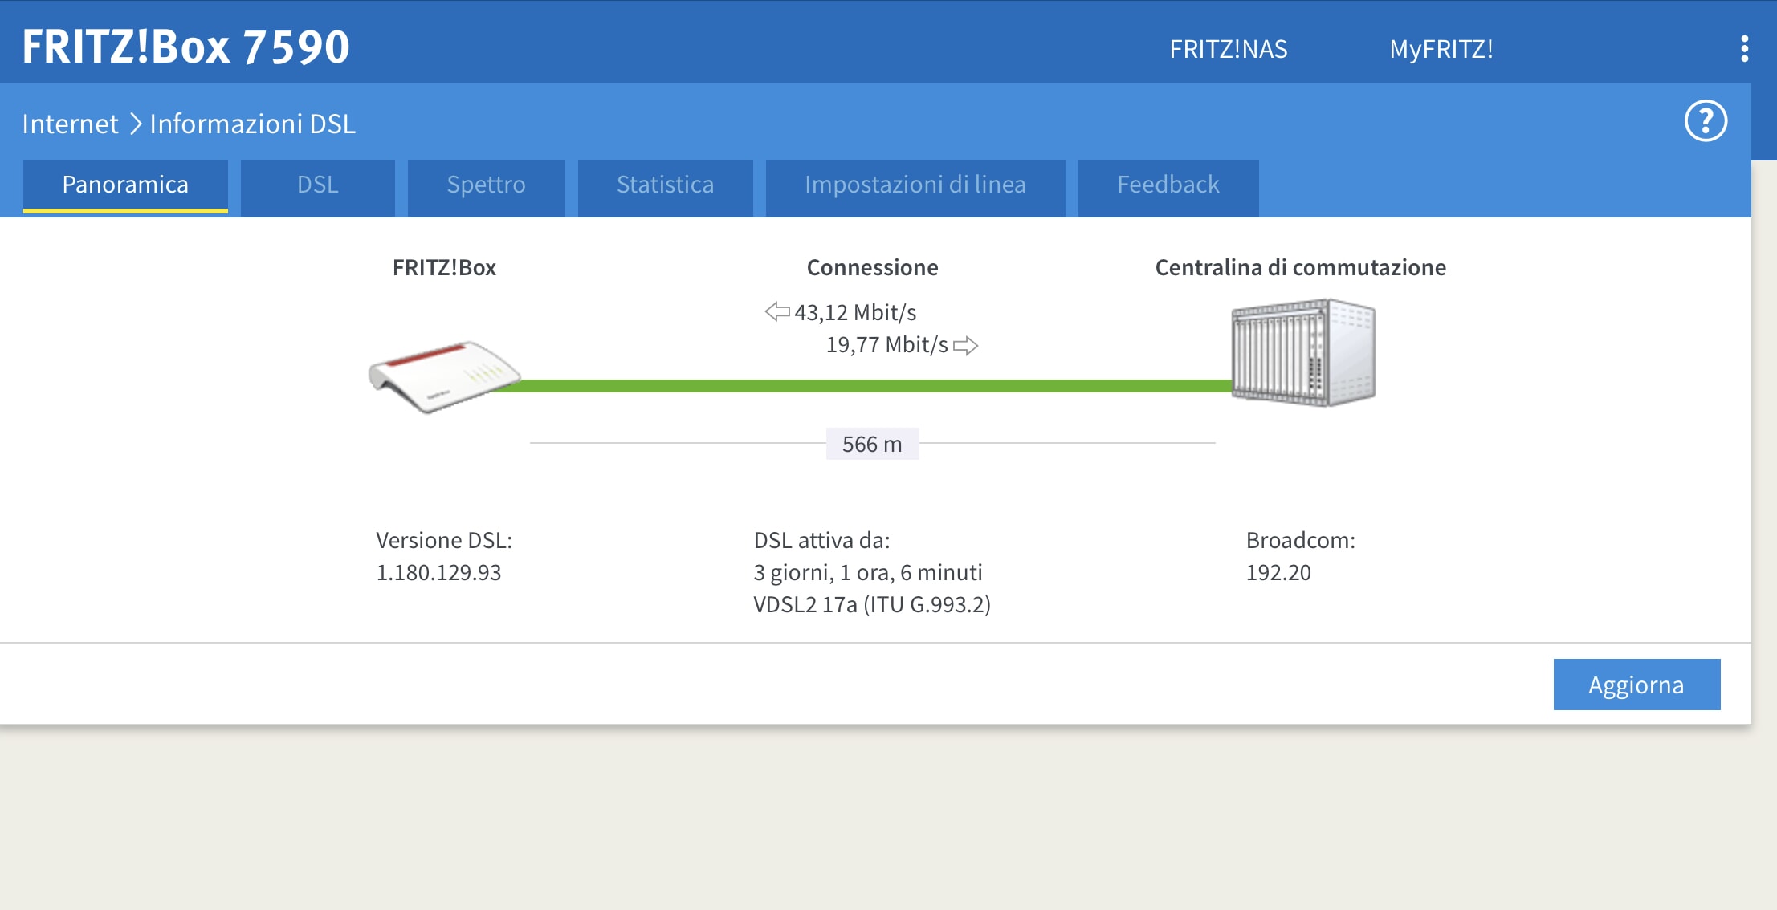Open the FRITZ!NAS link
The width and height of the screenshot is (1777, 910).
pos(1228,49)
